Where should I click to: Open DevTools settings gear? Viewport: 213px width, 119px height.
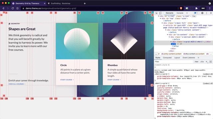click(x=202, y=13)
